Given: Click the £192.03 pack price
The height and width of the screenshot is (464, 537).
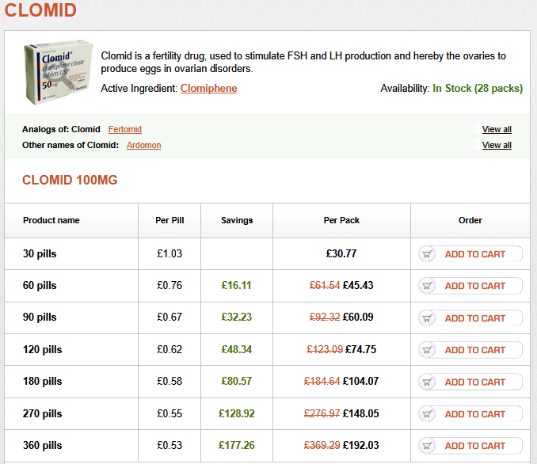Looking at the screenshot, I should 360,445.
